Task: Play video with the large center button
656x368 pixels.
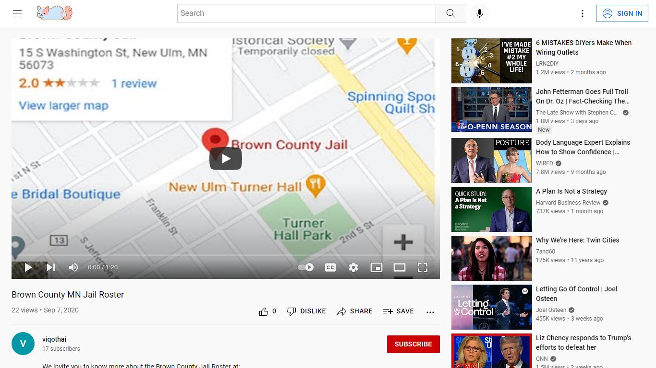Action: (226, 159)
